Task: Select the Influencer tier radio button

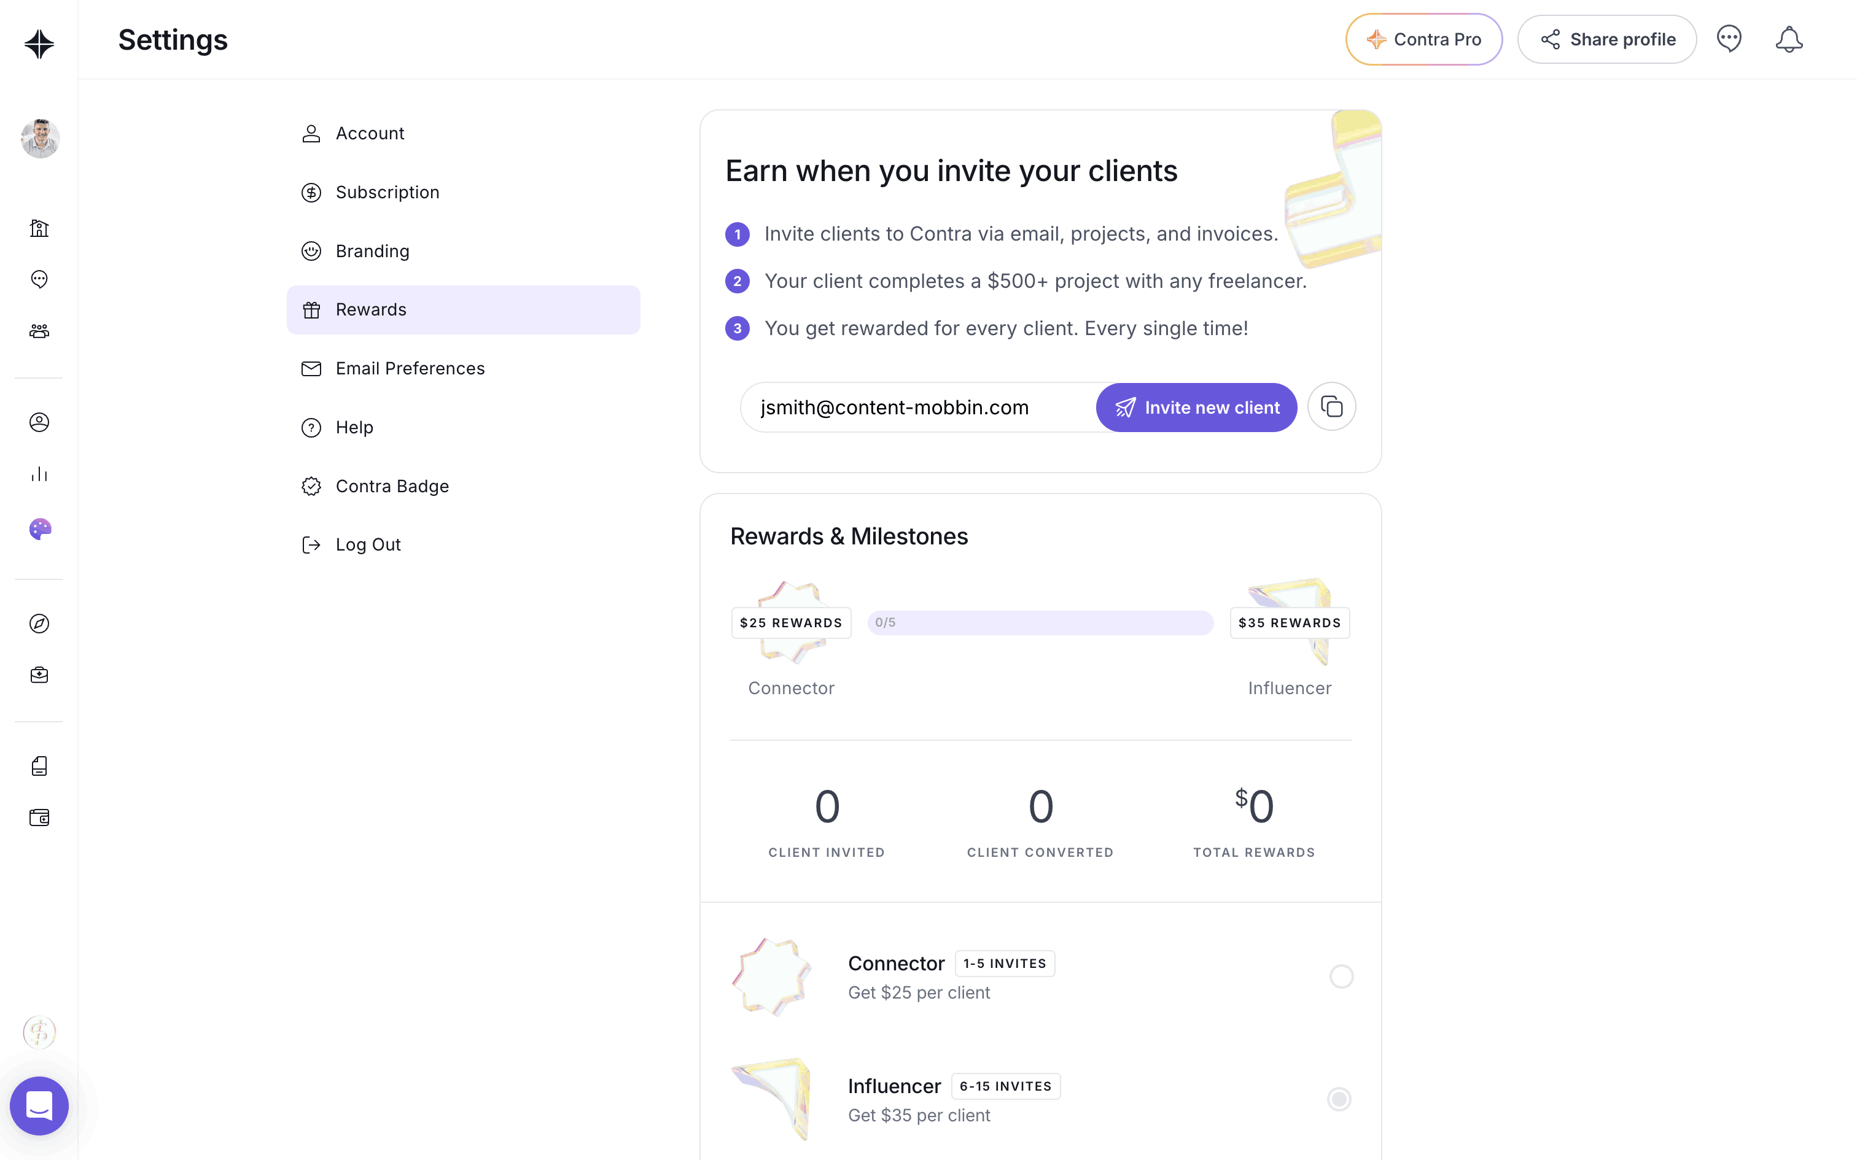Action: click(1339, 1099)
